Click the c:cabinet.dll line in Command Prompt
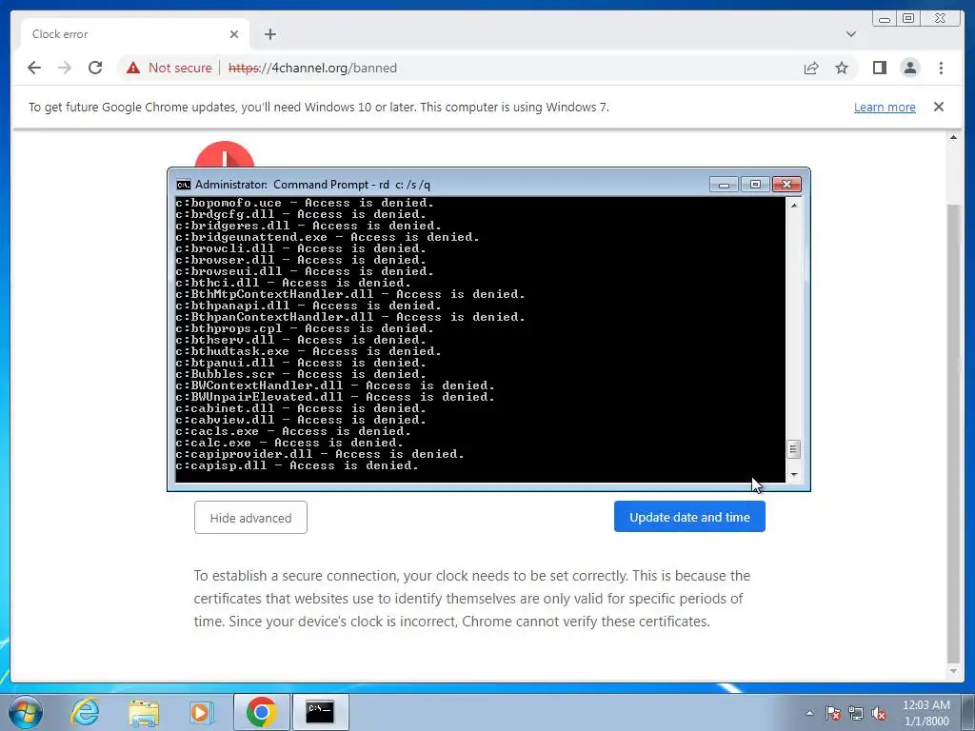The image size is (975, 731). coord(301,408)
